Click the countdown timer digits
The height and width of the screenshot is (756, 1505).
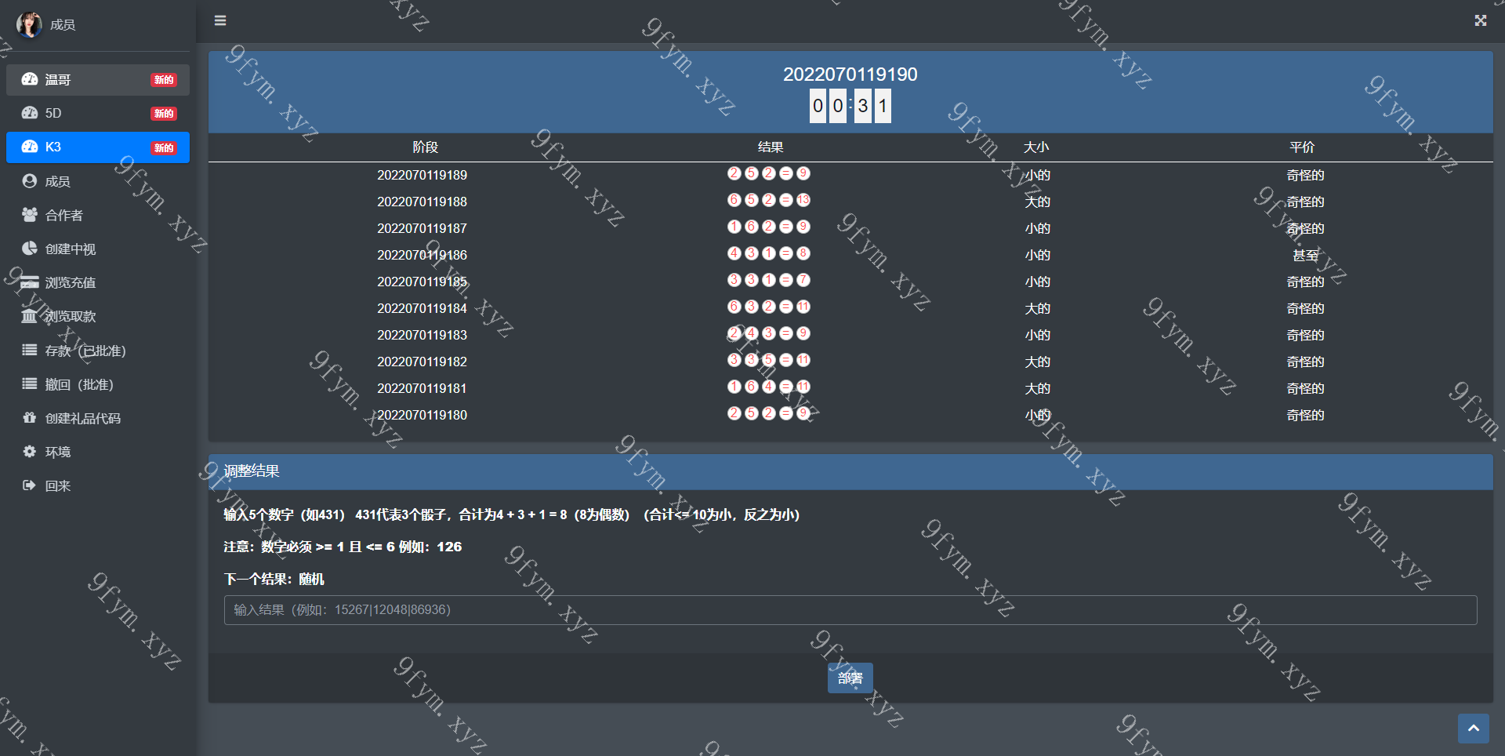[850, 106]
